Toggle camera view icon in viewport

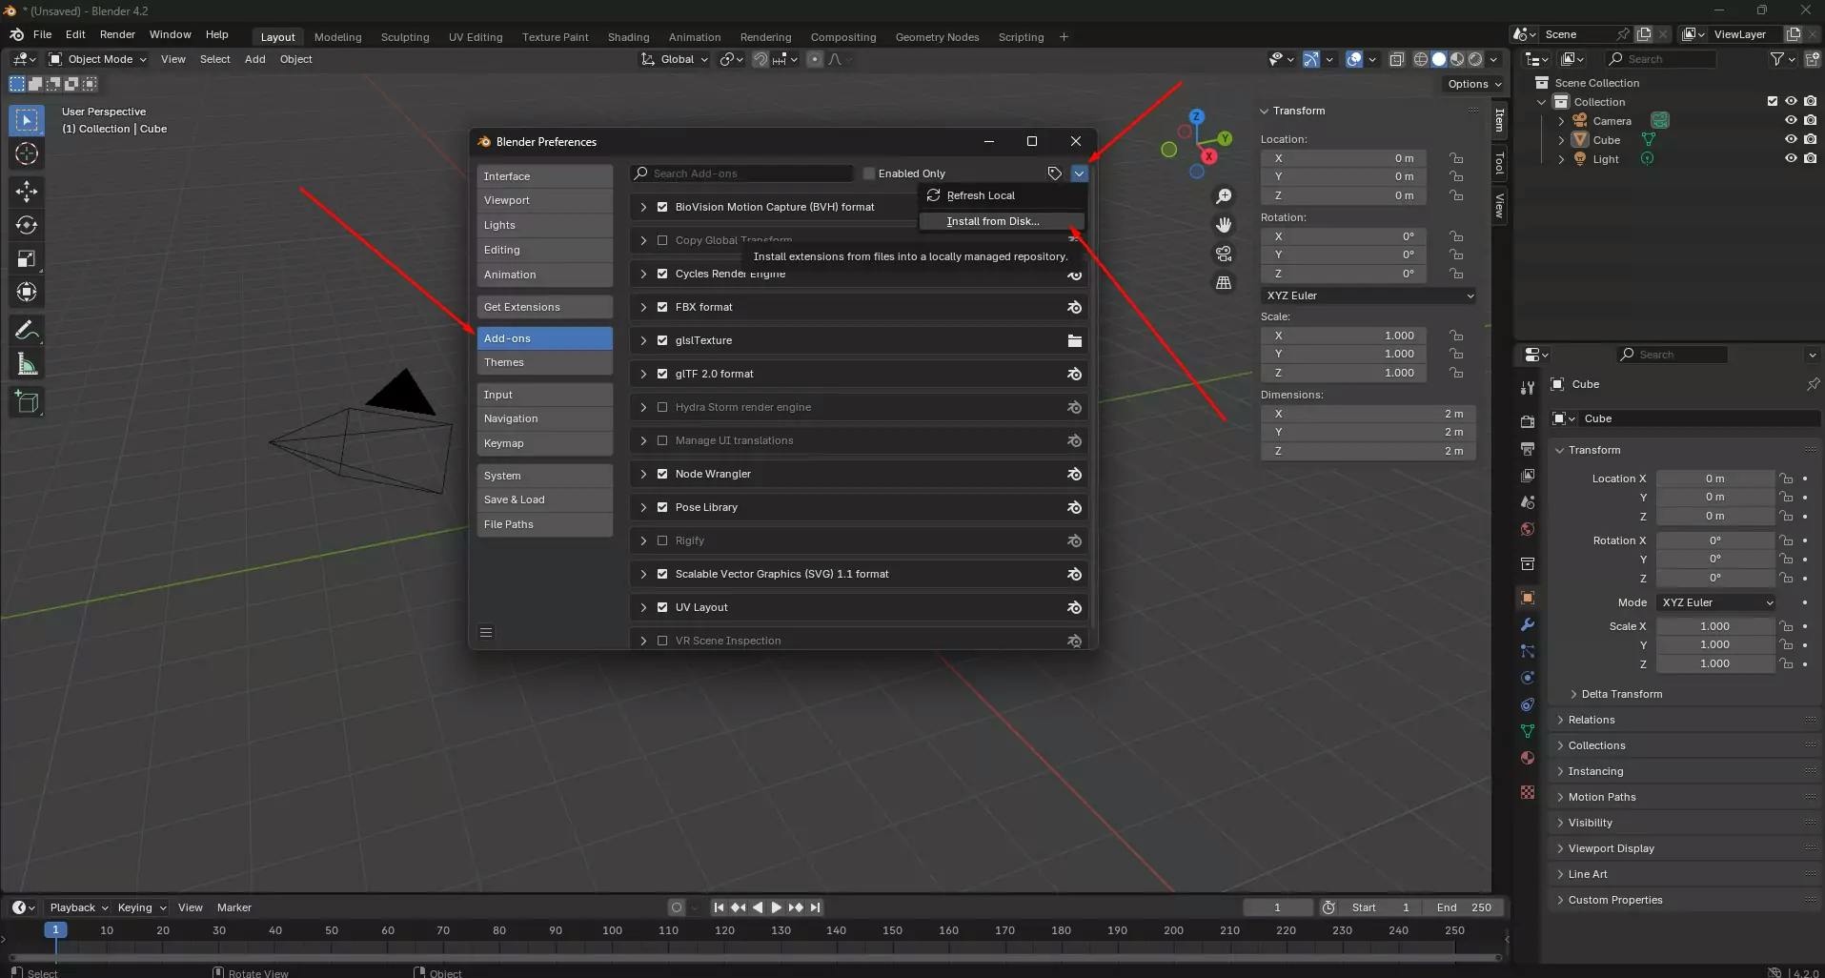1224,254
